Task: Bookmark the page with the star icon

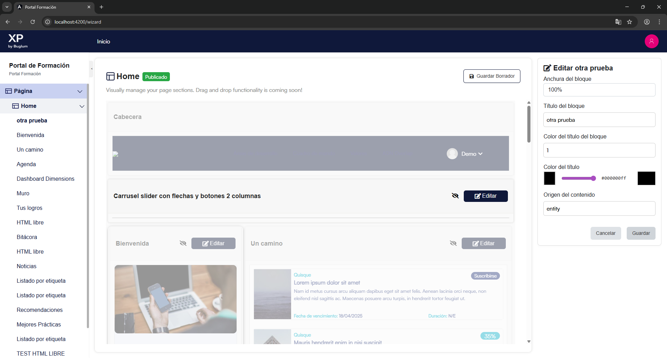Action: (x=629, y=22)
